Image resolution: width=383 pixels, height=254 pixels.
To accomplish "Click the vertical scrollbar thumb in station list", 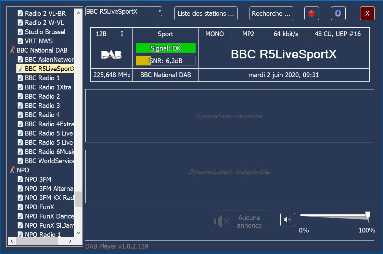I will [x=78, y=199].
